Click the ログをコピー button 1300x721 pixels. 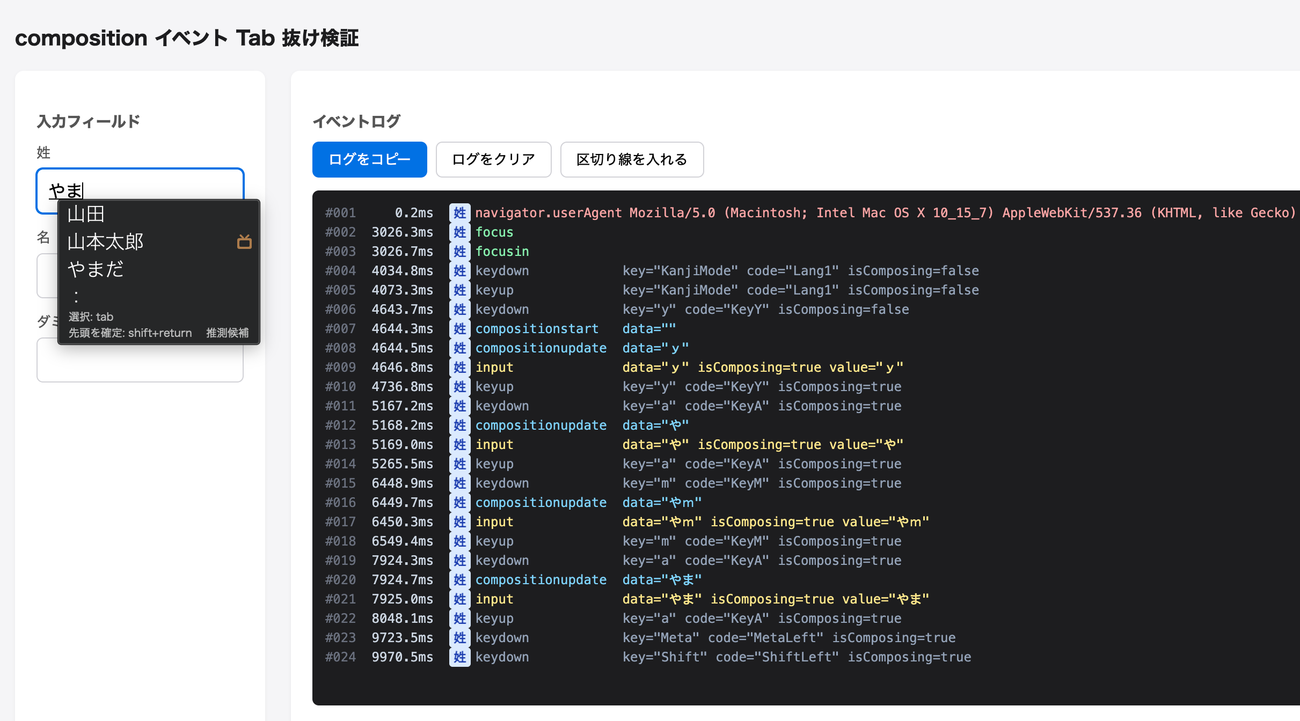(x=369, y=159)
